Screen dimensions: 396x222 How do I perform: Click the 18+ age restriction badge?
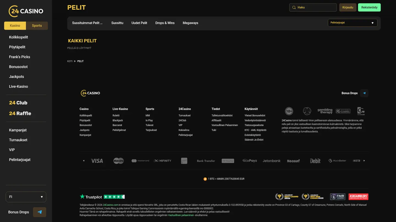click(289, 111)
